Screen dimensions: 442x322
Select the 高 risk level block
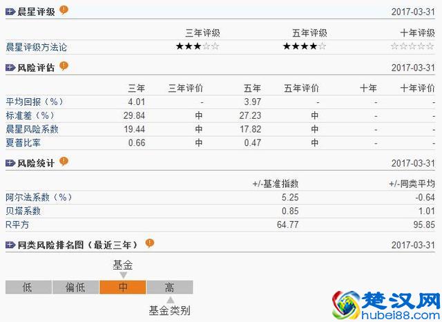tap(170, 287)
